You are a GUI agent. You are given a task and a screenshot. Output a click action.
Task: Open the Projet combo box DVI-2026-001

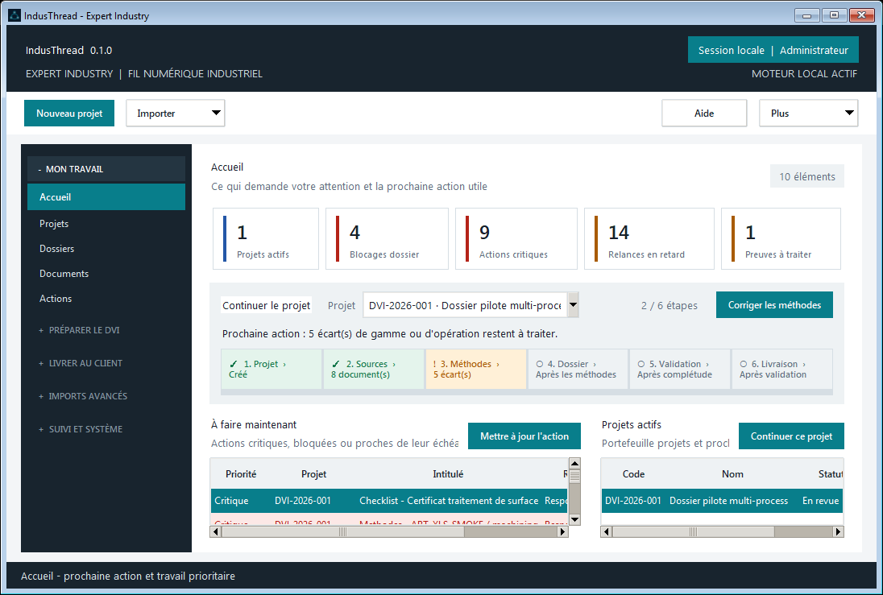(471, 305)
